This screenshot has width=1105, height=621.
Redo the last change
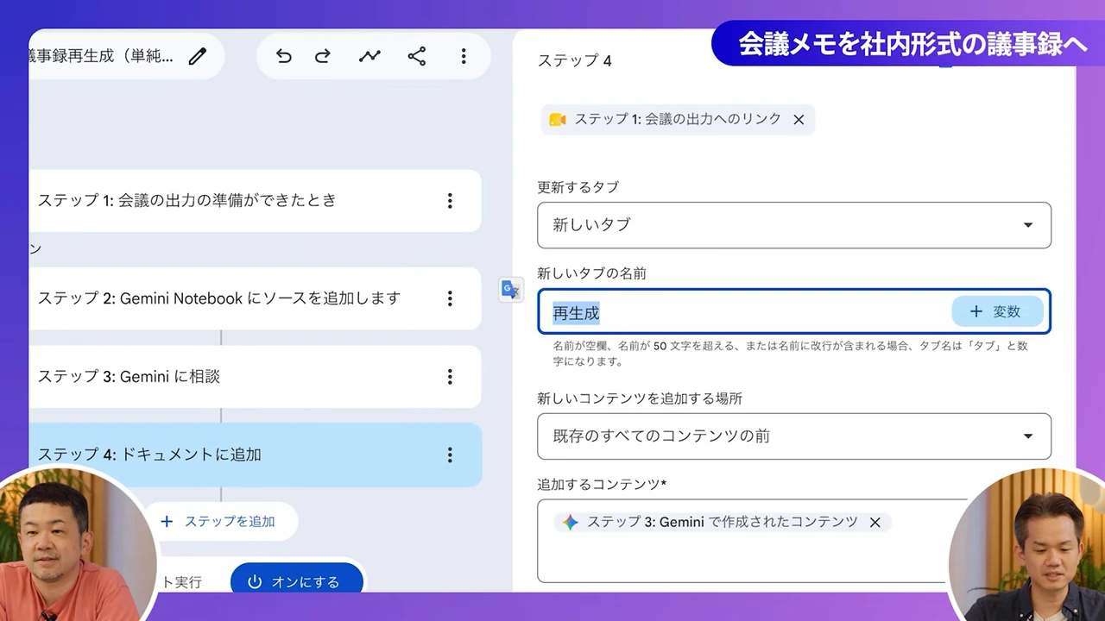pyautogui.click(x=322, y=57)
